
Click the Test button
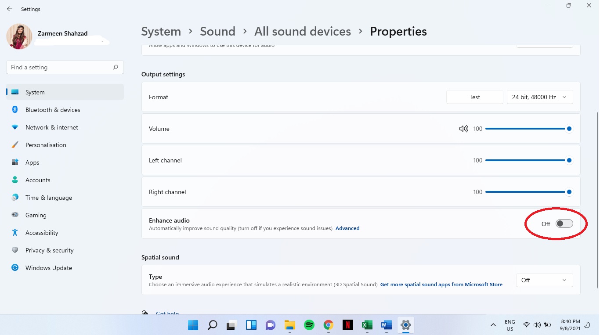[474, 97]
